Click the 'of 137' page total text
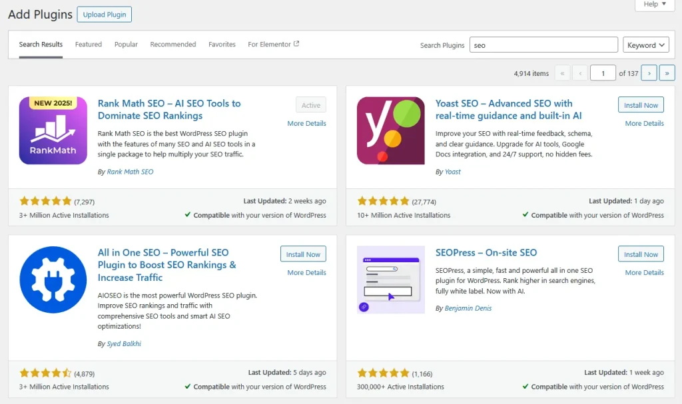This screenshot has width=682, height=404. (x=629, y=73)
